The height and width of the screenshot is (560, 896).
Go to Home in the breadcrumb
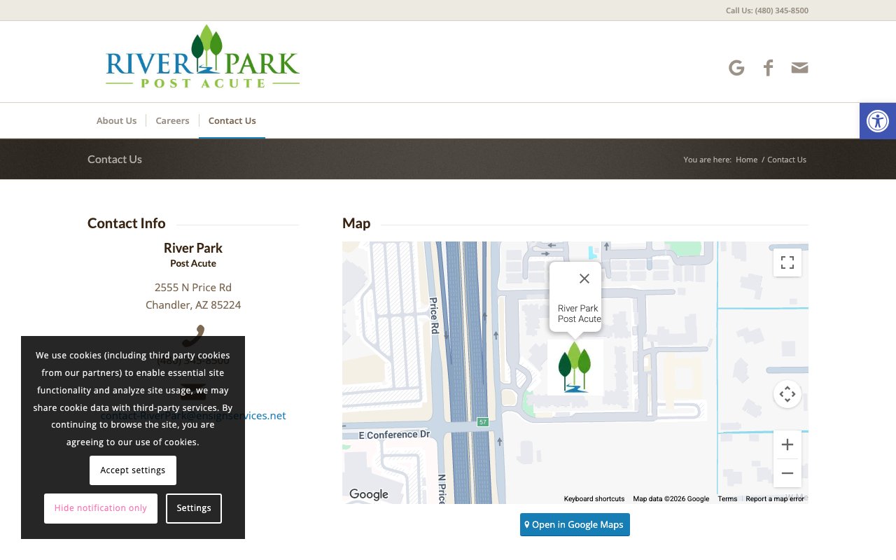pos(746,160)
